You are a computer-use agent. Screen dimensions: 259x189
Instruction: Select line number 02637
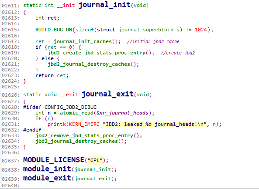[10, 161]
